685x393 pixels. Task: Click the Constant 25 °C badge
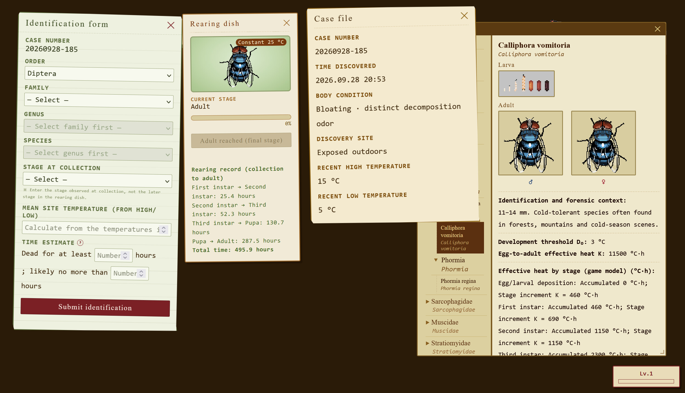261,42
